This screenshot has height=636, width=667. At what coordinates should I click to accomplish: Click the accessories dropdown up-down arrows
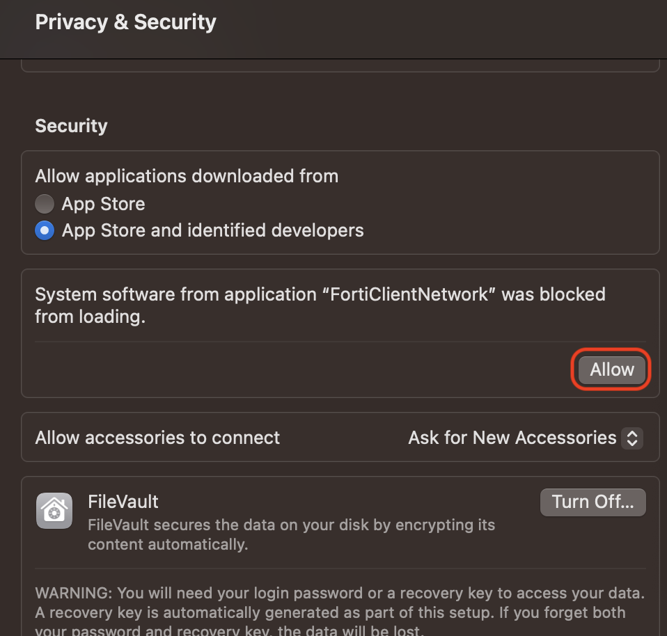pyautogui.click(x=632, y=438)
